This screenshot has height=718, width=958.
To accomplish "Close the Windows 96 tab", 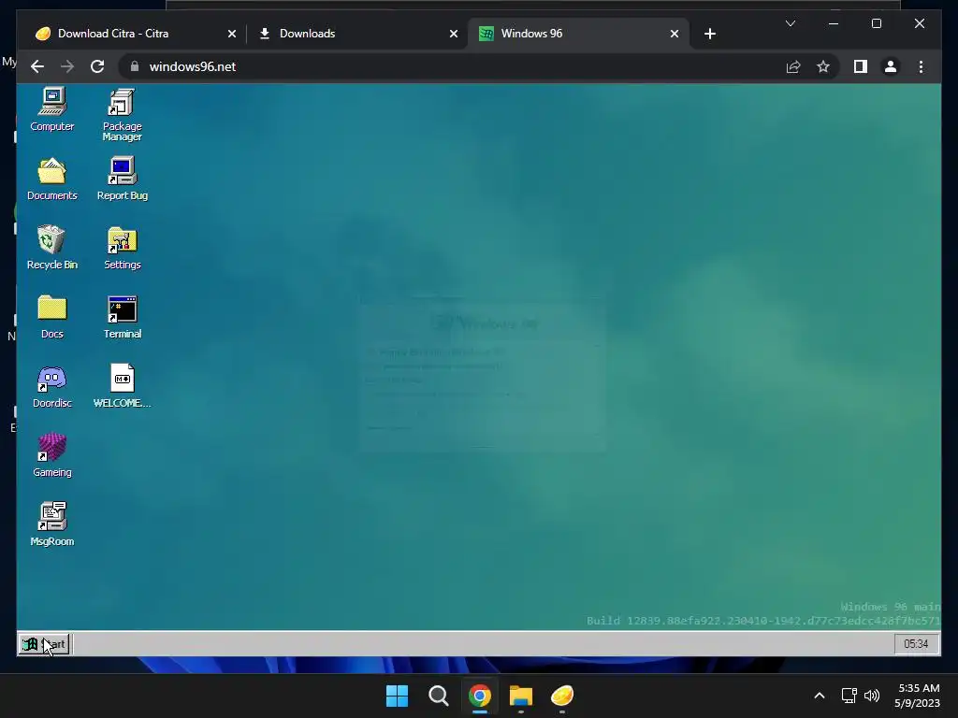I will point(675,34).
